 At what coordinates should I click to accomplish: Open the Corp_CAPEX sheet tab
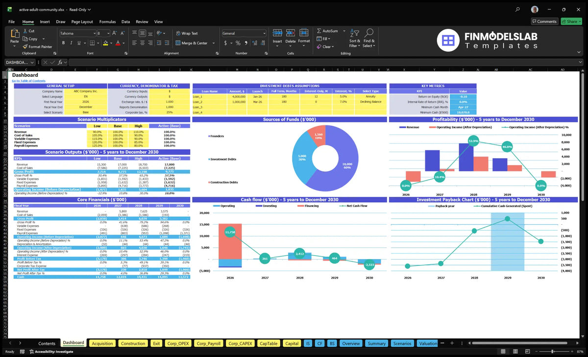[x=240, y=343]
